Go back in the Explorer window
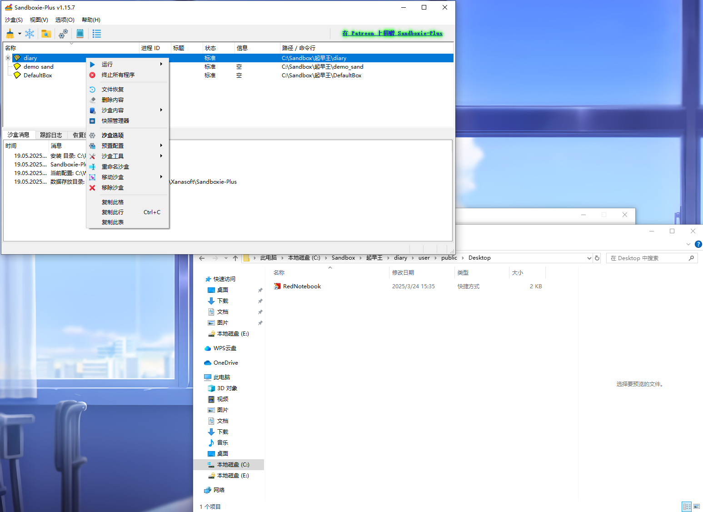This screenshot has height=512, width=703. (202, 258)
